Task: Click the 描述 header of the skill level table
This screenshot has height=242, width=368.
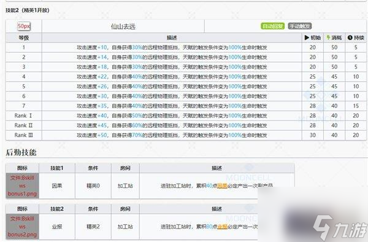Action: pyautogui.click(x=172, y=38)
